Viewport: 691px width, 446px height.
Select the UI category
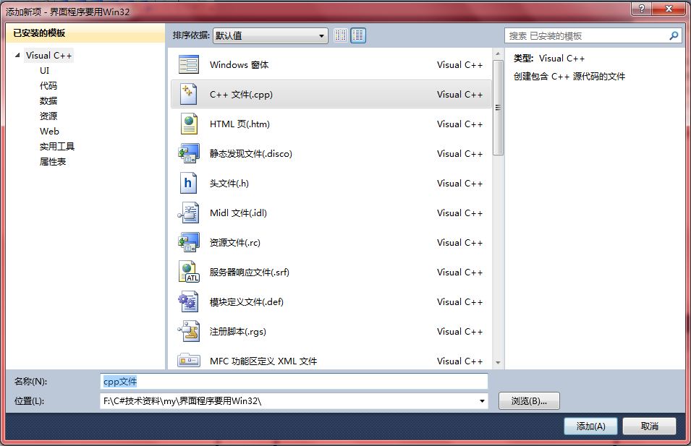(x=45, y=70)
